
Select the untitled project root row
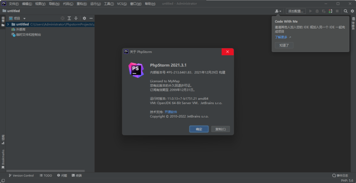[50, 24]
